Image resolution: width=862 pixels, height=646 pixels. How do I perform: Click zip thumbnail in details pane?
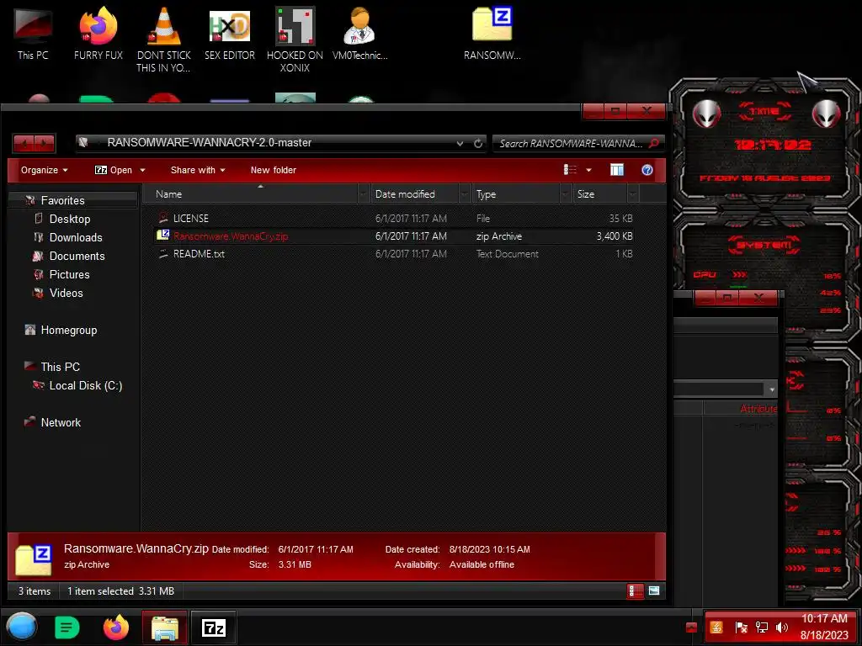(x=34, y=559)
